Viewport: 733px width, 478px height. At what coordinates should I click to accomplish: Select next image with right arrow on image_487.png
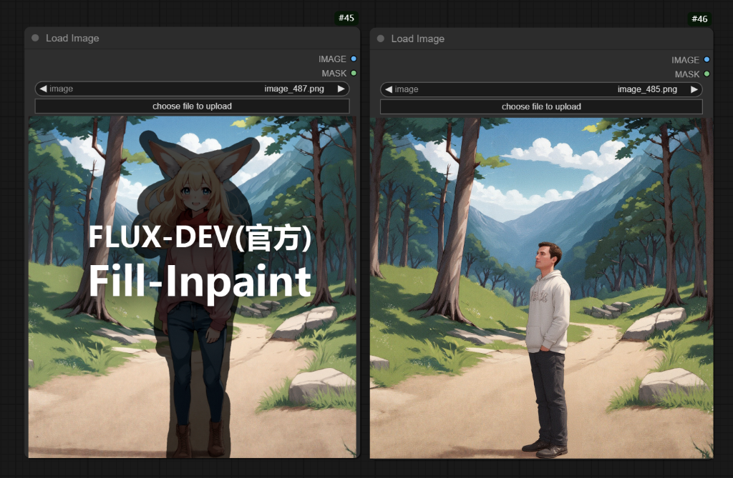(341, 88)
